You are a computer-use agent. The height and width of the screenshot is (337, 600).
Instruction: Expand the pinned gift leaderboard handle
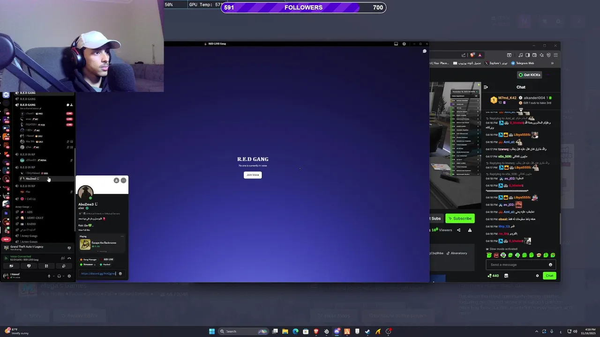(521, 109)
